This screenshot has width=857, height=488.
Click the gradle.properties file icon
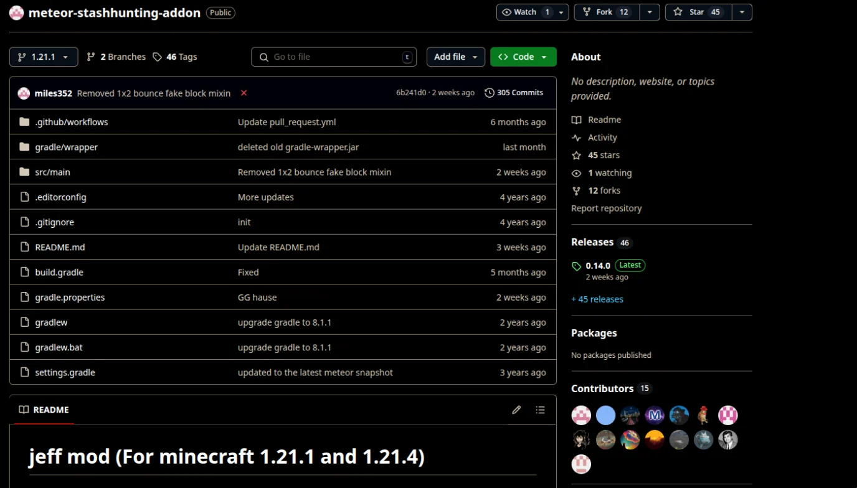coord(24,297)
